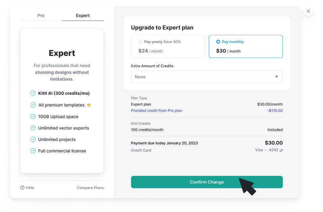
Task: Open the Compare Plans link
Action: click(90, 187)
